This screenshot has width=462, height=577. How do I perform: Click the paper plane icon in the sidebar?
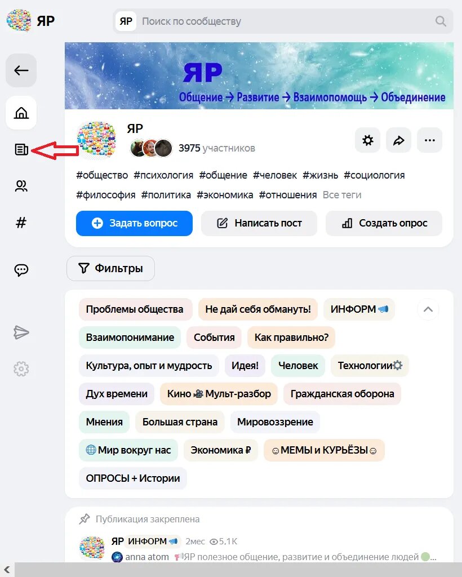(21, 332)
